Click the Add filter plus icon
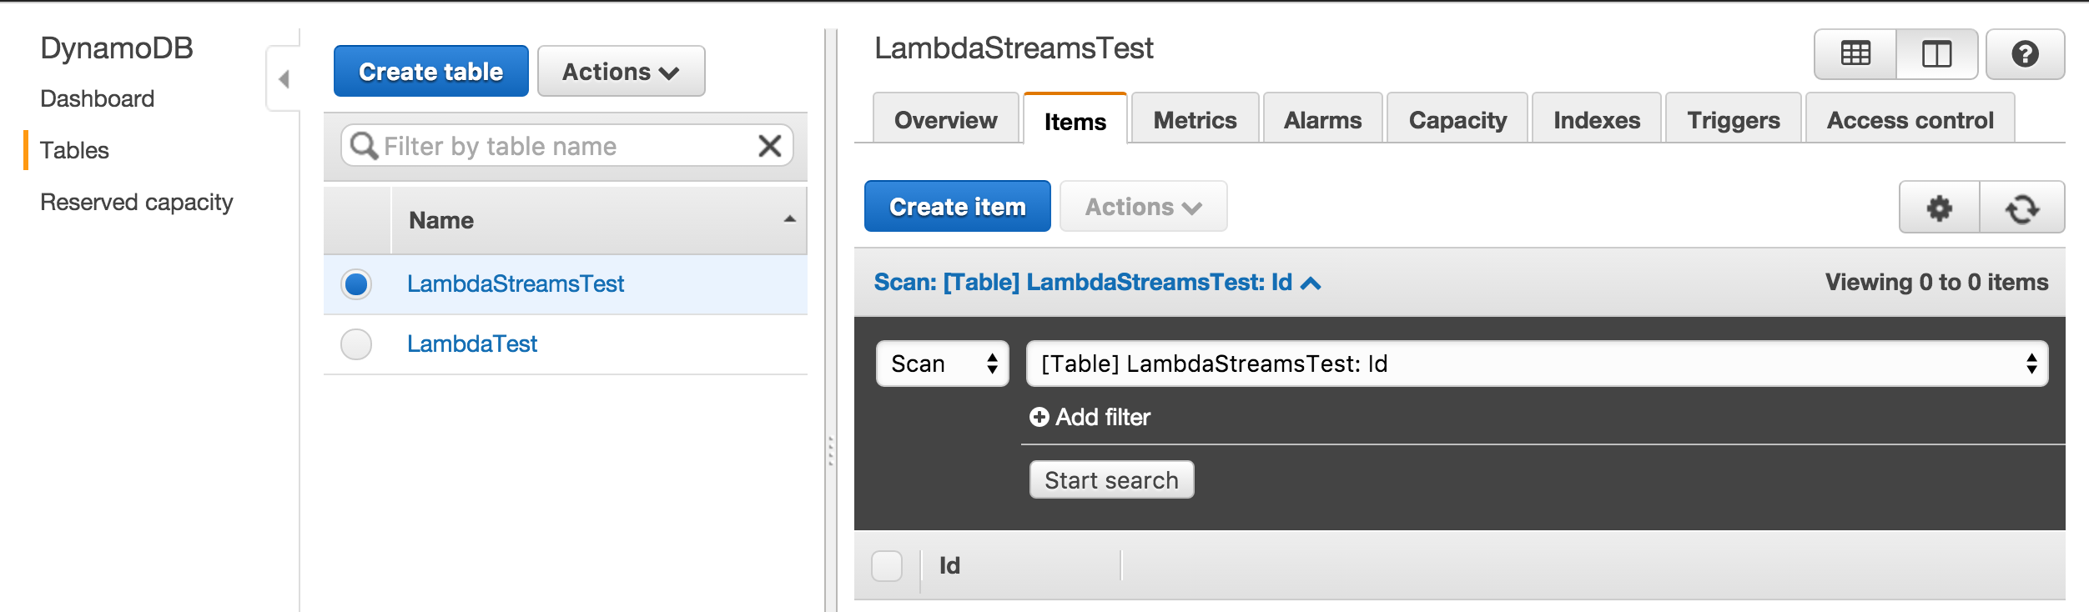The height and width of the screenshot is (612, 2089). 1039,417
